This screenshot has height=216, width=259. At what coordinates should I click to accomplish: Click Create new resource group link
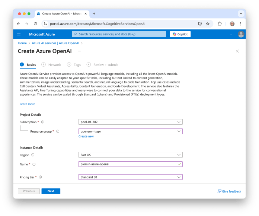[86, 136]
